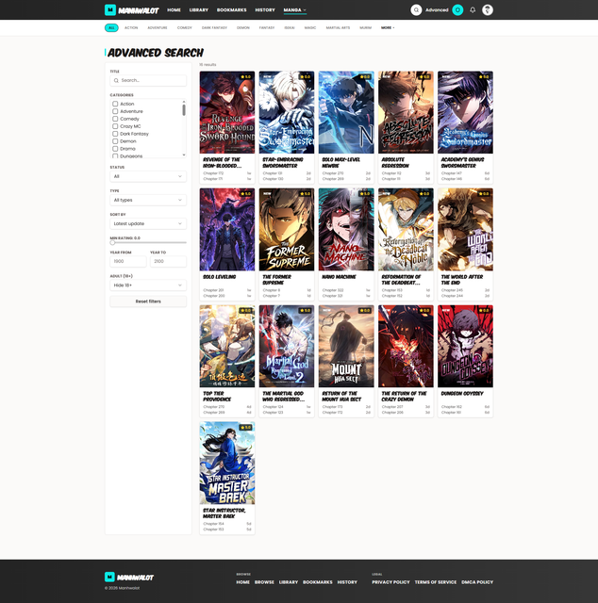Open the user profile avatar
The height and width of the screenshot is (603, 598).
click(488, 10)
